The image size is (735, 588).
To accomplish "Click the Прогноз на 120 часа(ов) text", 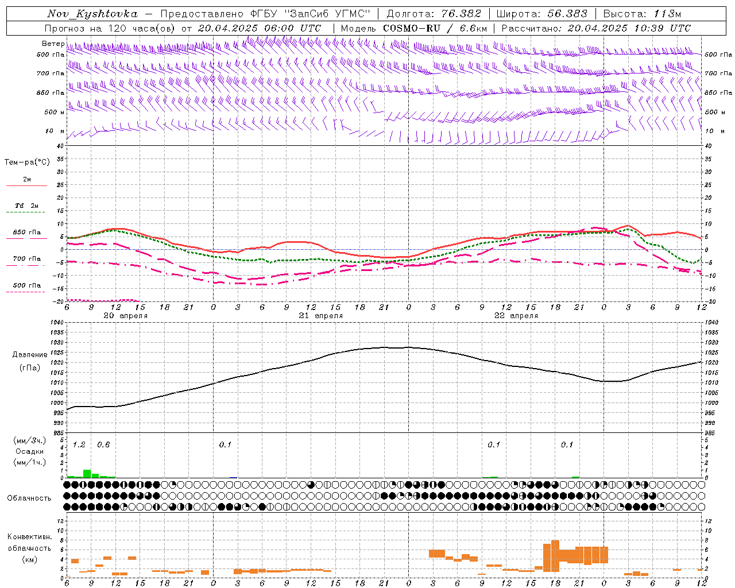I will [110, 28].
